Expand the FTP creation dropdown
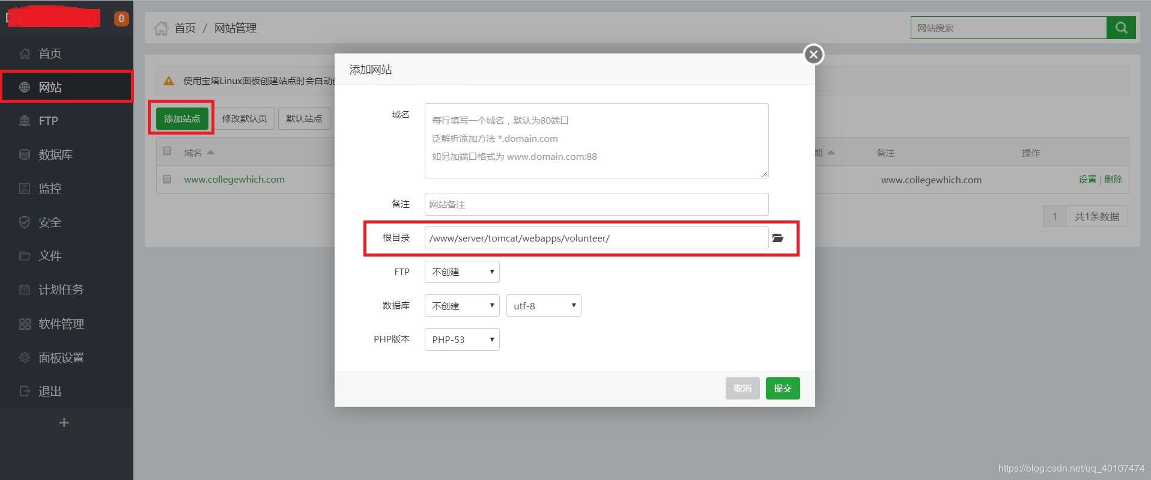This screenshot has height=480, width=1151. point(462,272)
